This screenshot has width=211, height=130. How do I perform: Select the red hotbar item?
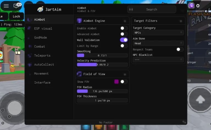(x=112, y=127)
